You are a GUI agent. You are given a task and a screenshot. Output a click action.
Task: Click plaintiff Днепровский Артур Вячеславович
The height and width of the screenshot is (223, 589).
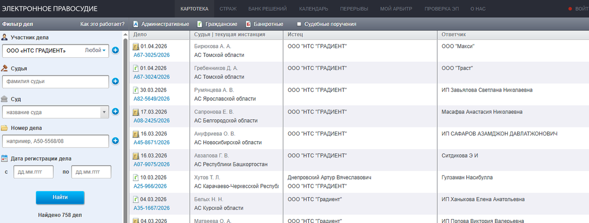click(328, 178)
